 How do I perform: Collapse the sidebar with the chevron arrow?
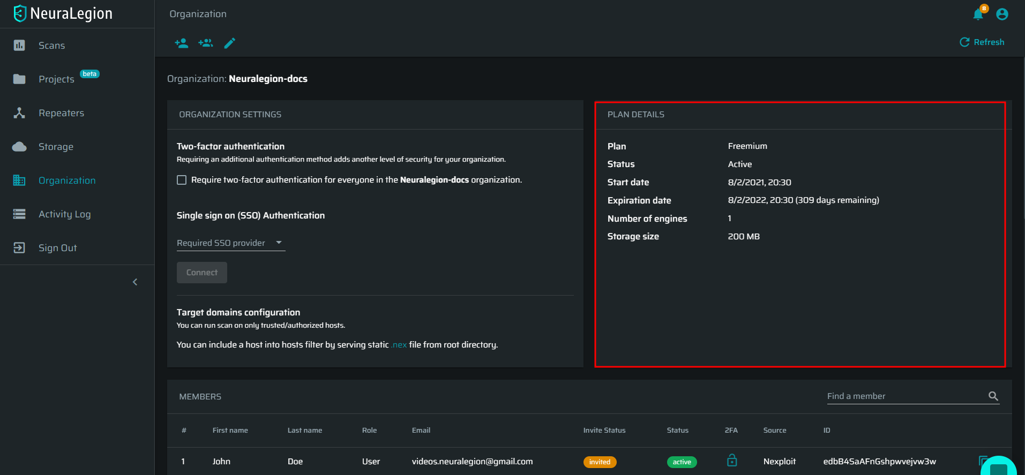135,282
